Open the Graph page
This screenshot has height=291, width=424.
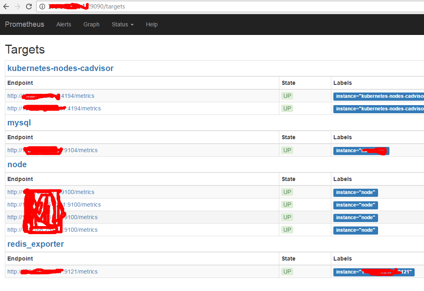[x=91, y=24]
